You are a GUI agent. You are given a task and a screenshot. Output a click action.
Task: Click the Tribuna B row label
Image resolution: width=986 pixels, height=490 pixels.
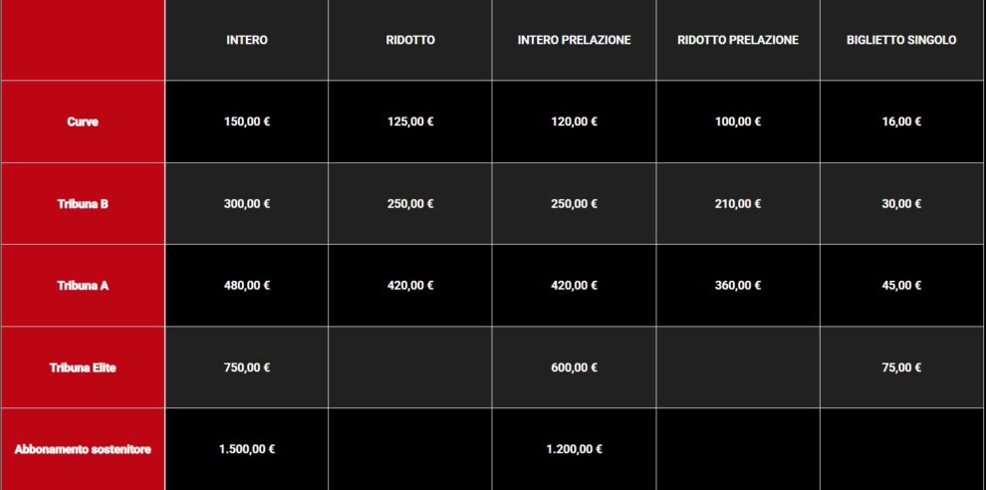(x=83, y=204)
